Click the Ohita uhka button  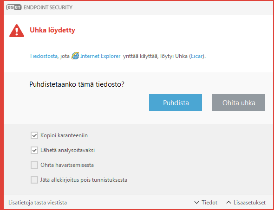coord(239,102)
